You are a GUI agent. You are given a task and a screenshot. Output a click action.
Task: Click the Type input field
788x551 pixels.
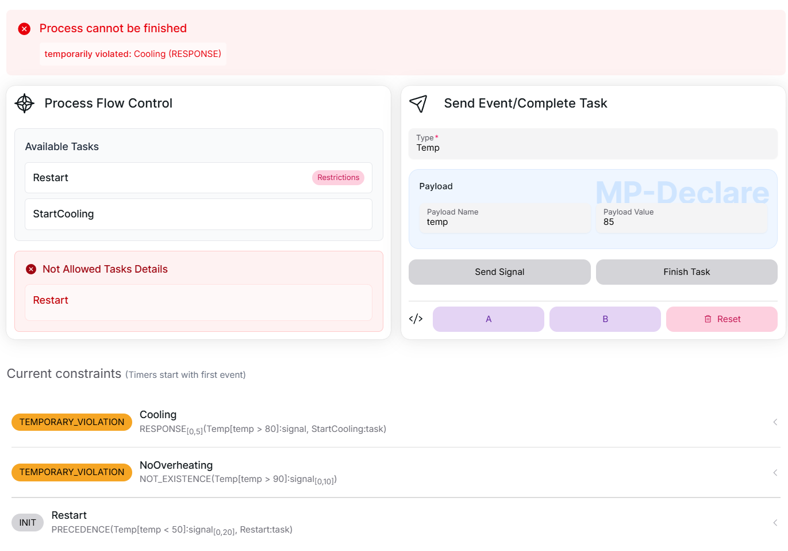(x=593, y=144)
